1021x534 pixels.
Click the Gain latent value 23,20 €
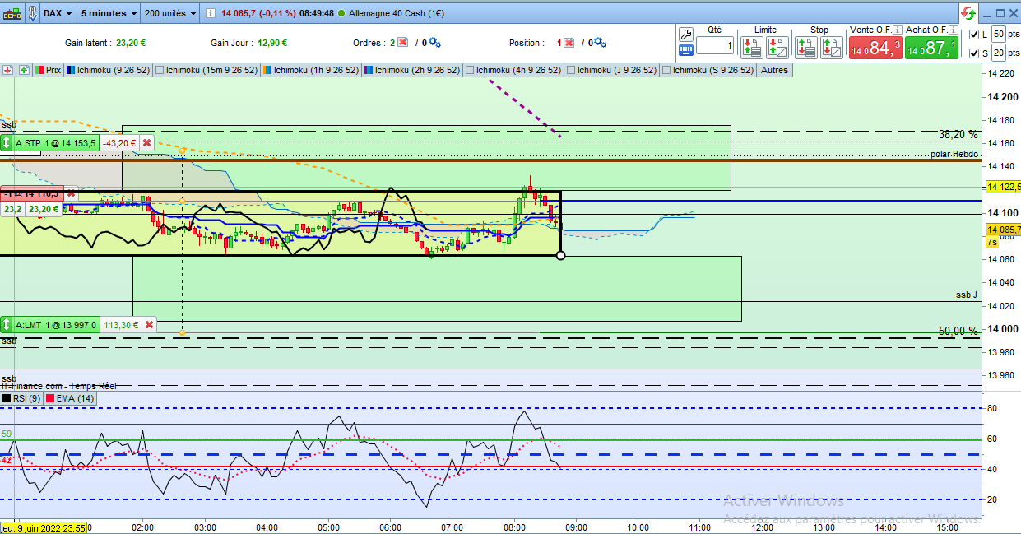[x=131, y=43]
